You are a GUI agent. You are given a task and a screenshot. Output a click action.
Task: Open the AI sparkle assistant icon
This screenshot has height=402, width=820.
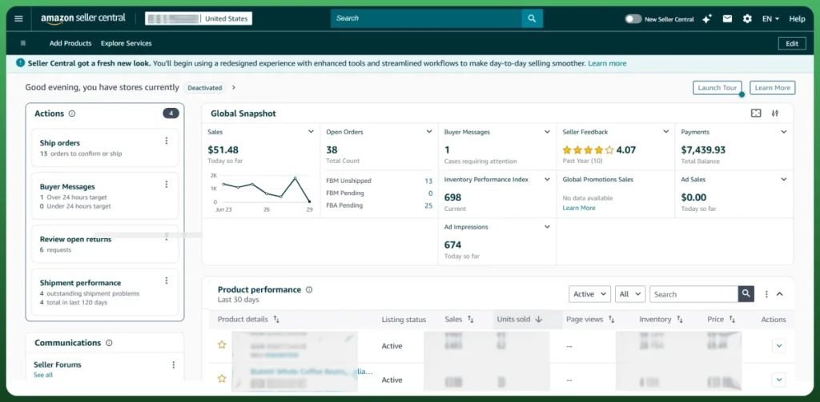pos(707,19)
